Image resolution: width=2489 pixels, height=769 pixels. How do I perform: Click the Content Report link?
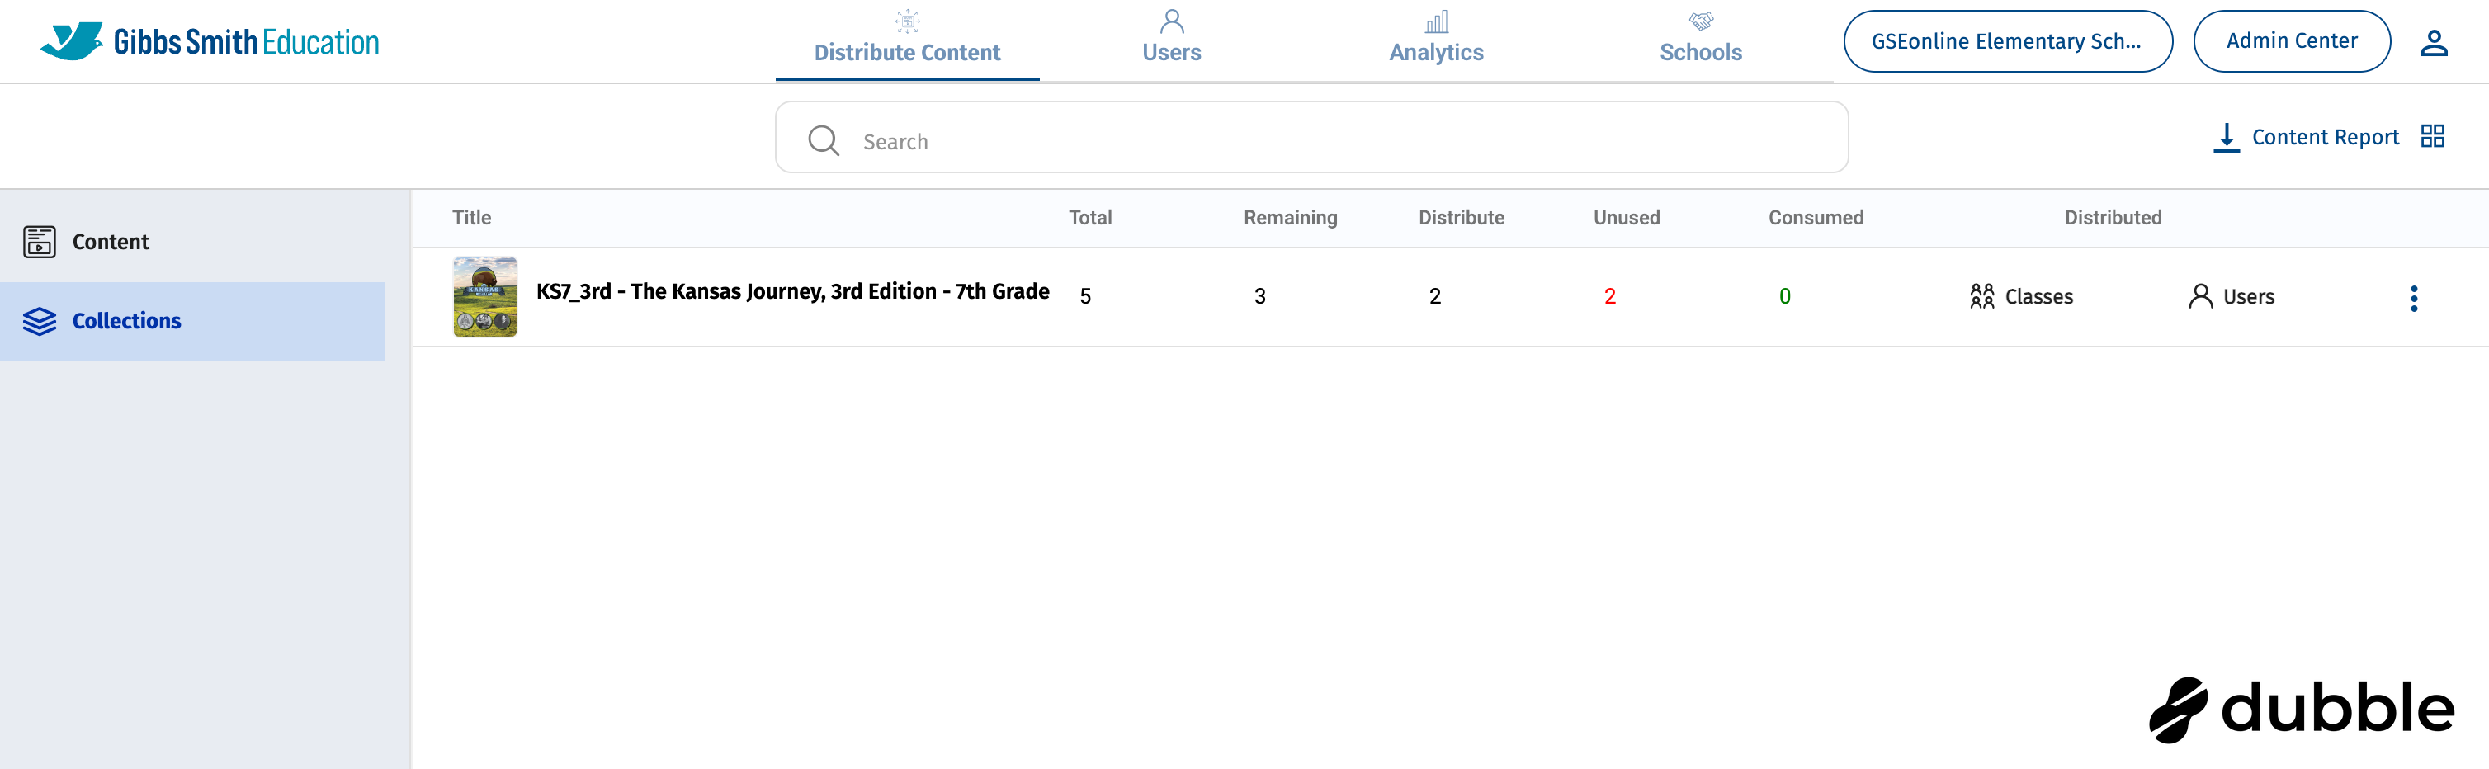(2325, 137)
